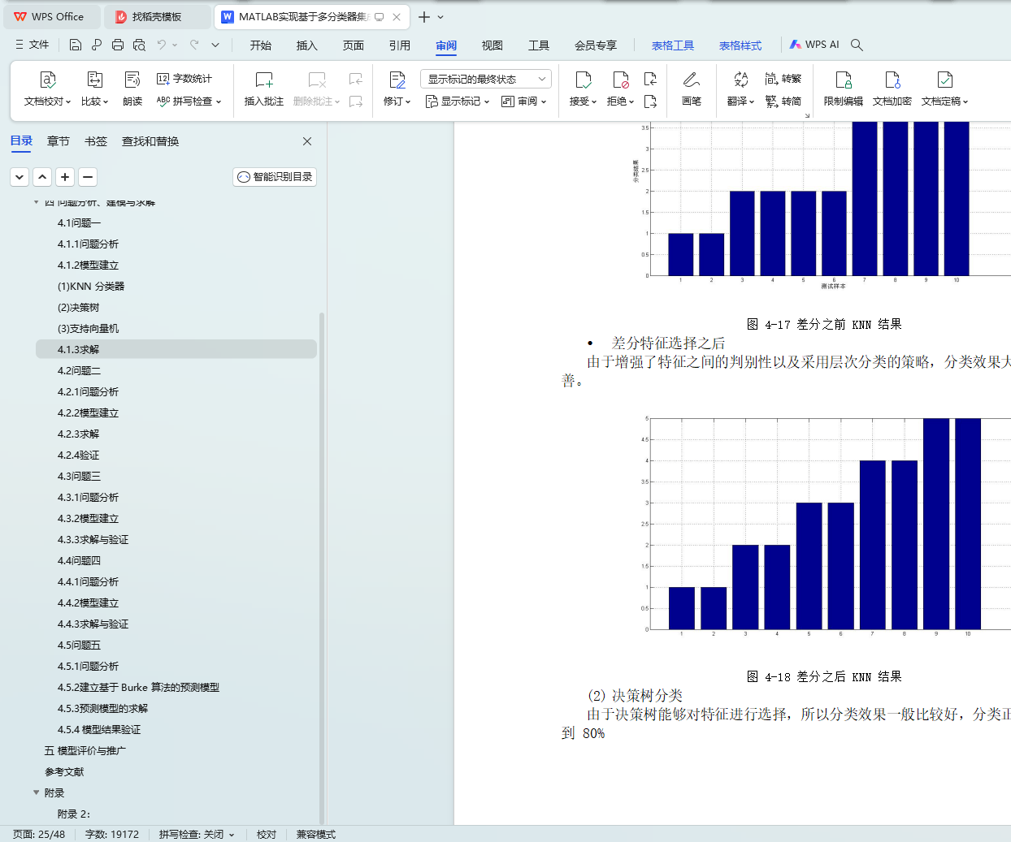Open the 文件 menu
Viewport: 1011px width, 842px height.
point(33,45)
